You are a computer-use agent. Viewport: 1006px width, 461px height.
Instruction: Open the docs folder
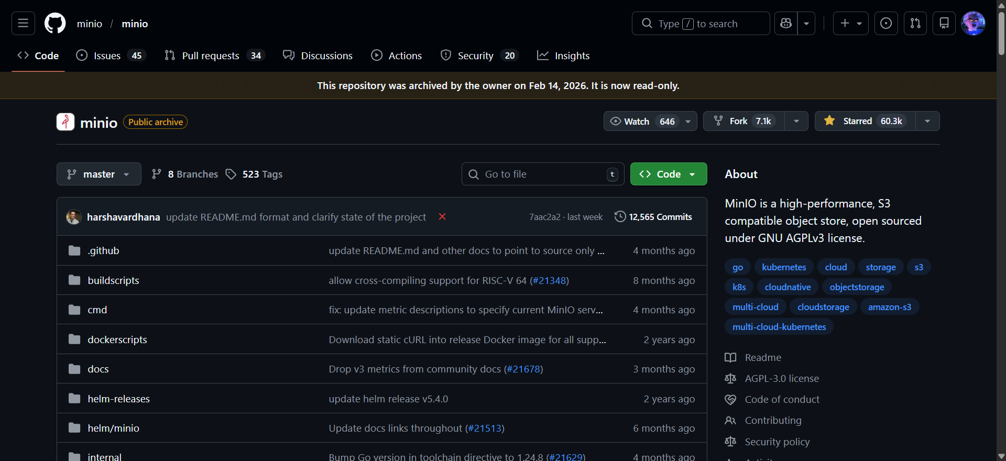click(x=99, y=369)
